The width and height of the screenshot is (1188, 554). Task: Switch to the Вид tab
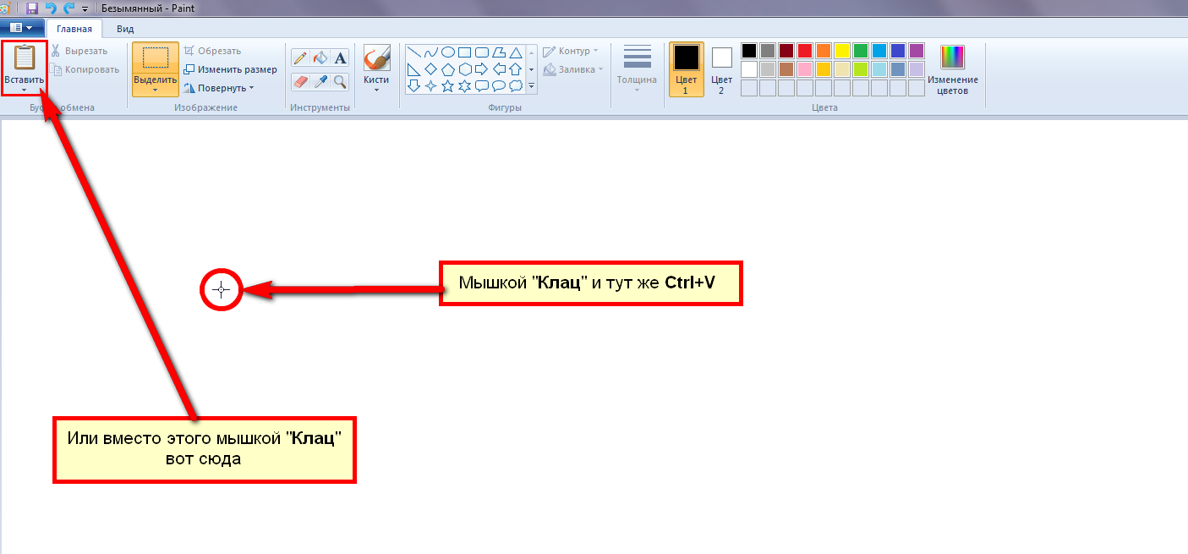pyautogui.click(x=125, y=29)
